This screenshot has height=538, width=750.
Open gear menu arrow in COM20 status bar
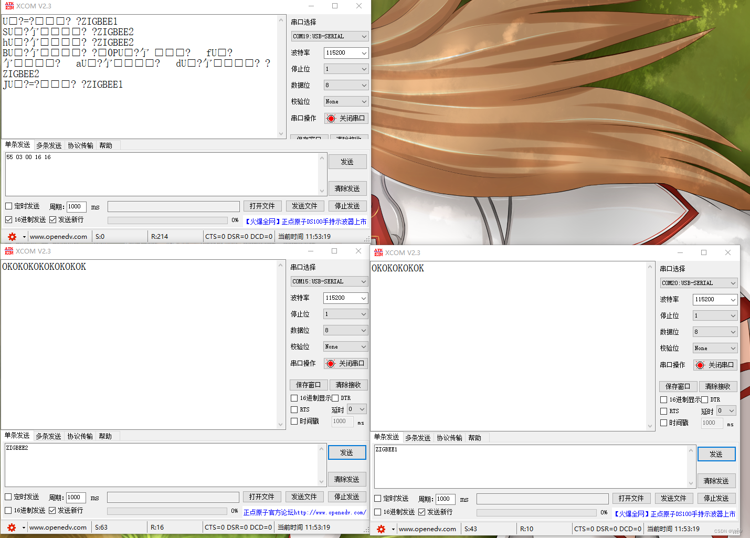[x=393, y=530]
